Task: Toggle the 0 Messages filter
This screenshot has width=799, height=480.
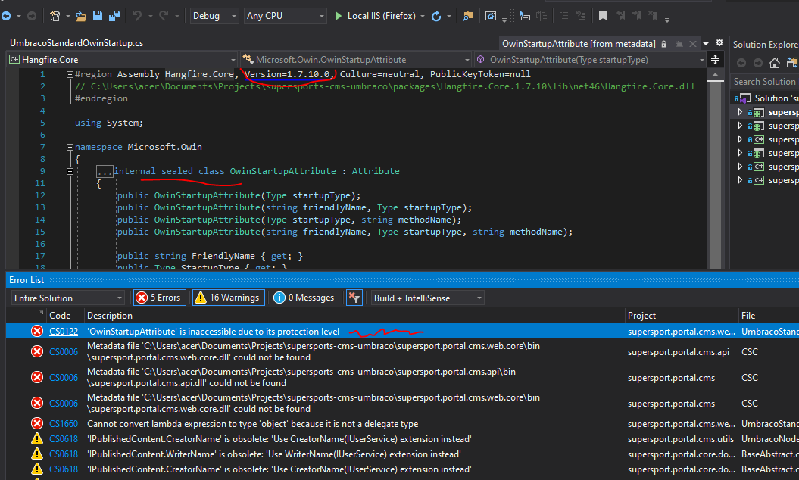Action: pos(304,298)
